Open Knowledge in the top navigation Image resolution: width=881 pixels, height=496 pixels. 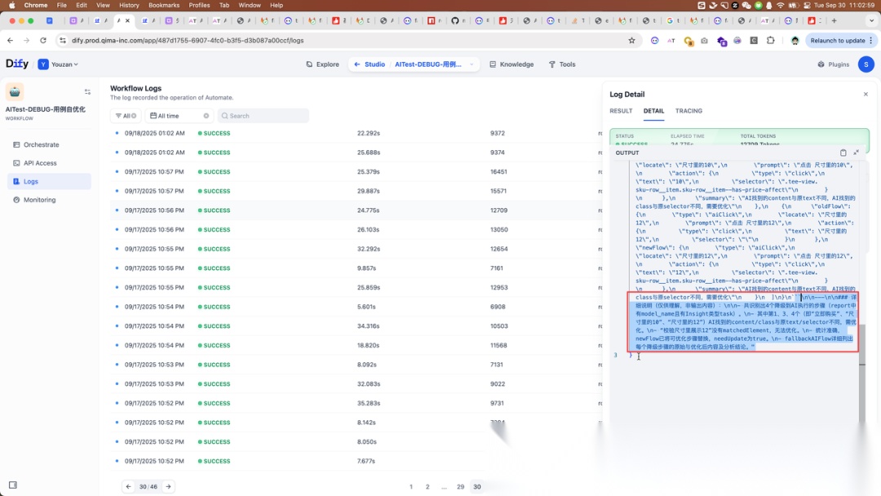[511, 64]
